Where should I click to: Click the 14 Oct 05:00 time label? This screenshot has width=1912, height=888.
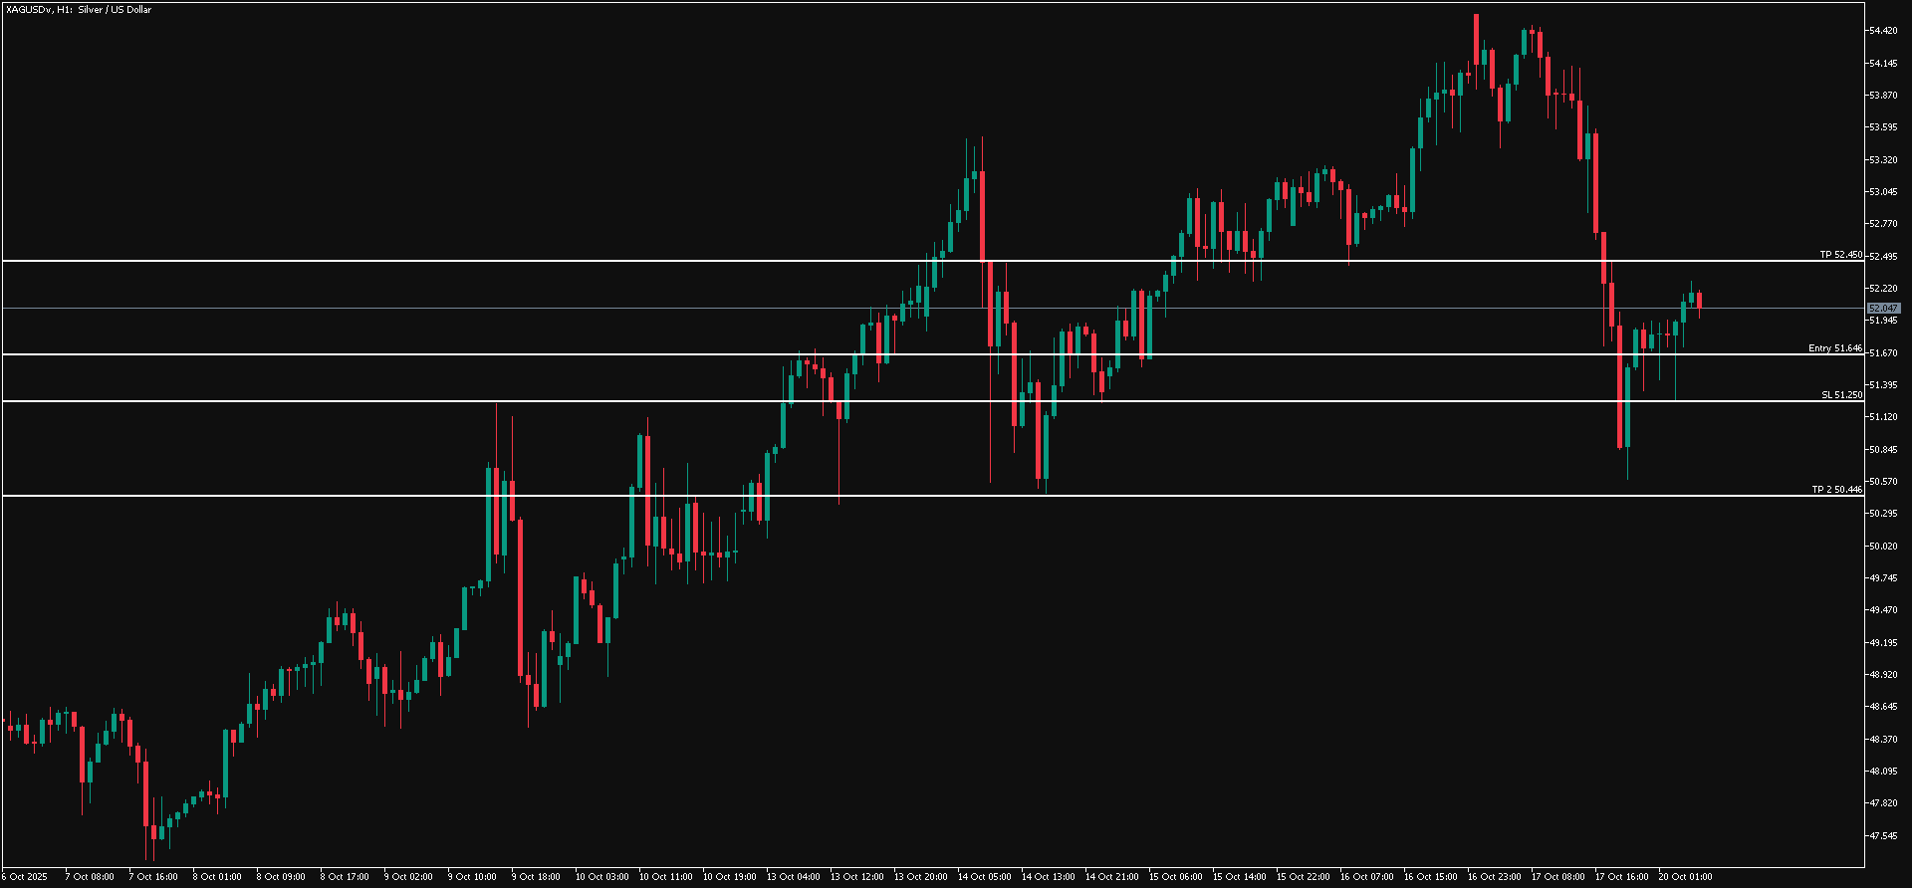click(x=983, y=877)
